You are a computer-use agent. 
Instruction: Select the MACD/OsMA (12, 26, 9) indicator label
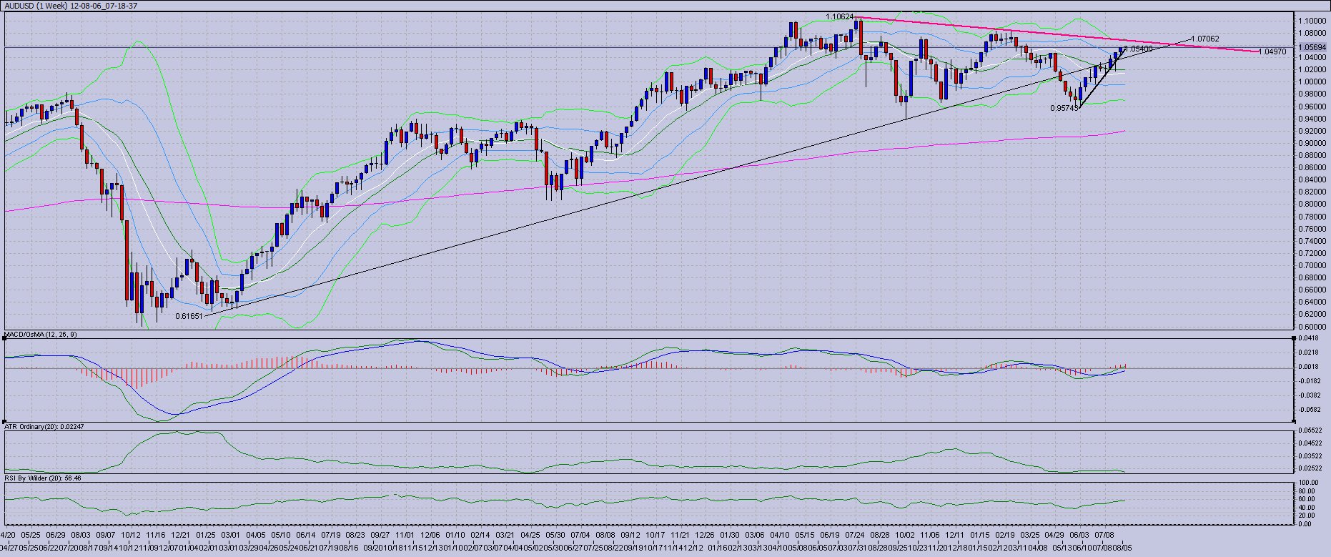pos(41,335)
